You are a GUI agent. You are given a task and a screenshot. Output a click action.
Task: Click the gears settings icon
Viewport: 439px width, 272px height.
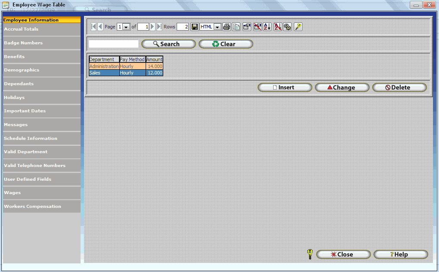pyautogui.click(x=287, y=27)
